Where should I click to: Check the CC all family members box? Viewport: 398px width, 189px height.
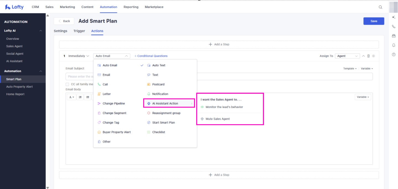67,84
